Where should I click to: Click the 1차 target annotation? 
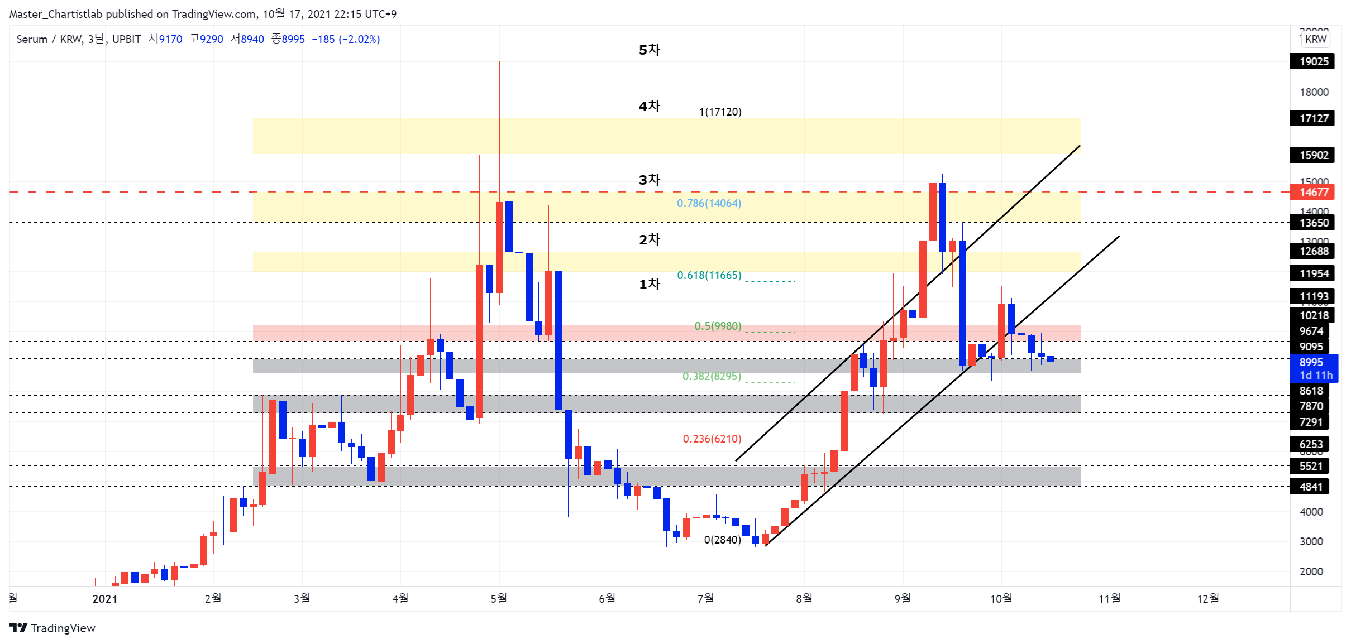pyautogui.click(x=649, y=284)
